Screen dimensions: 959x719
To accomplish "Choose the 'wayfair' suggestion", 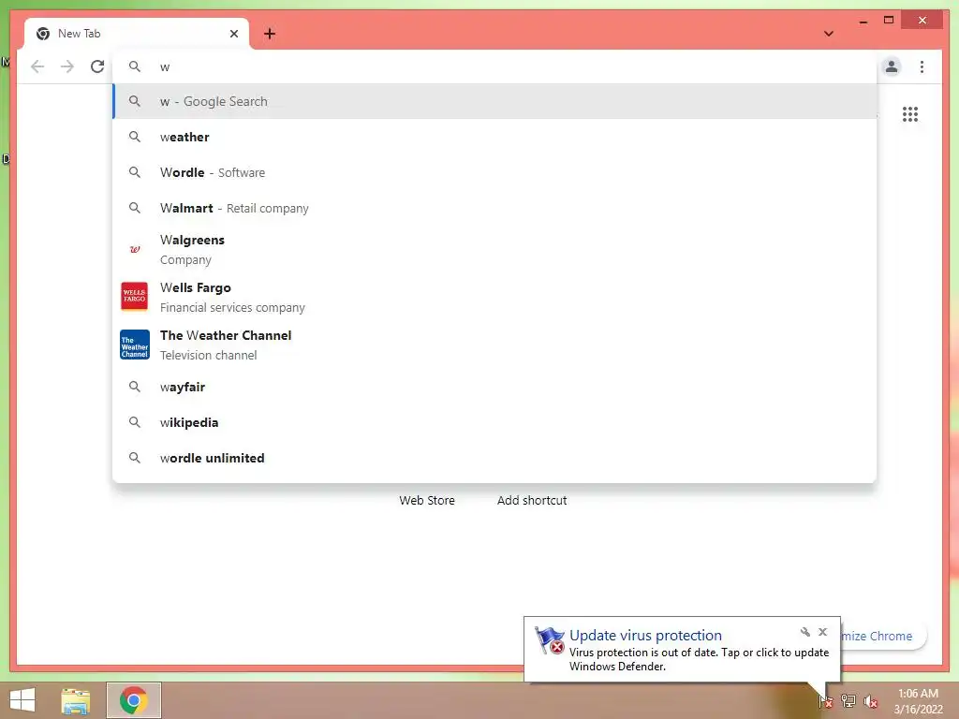I will pos(494,387).
